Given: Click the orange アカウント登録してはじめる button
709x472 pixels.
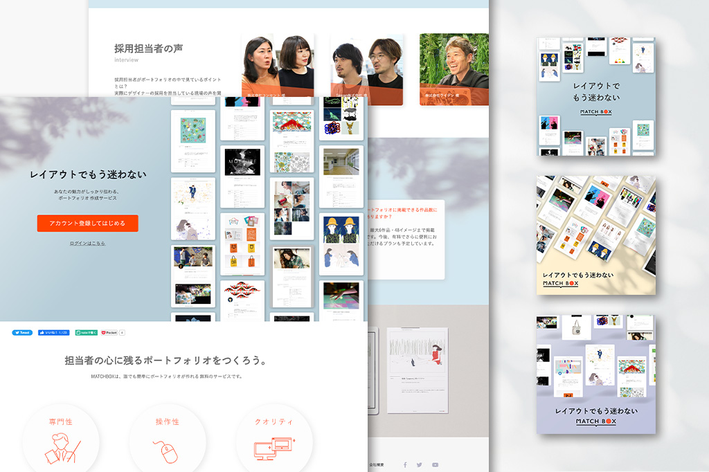Looking at the screenshot, I should 88,224.
